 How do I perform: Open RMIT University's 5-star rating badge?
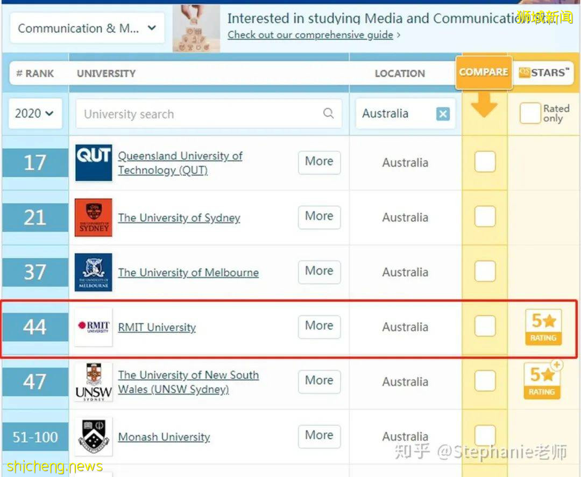tap(543, 327)
